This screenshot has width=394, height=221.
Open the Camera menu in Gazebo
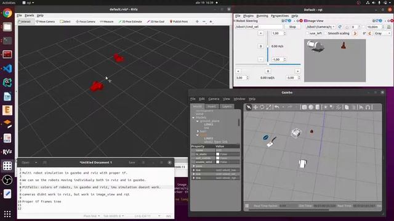pos(214,99)
